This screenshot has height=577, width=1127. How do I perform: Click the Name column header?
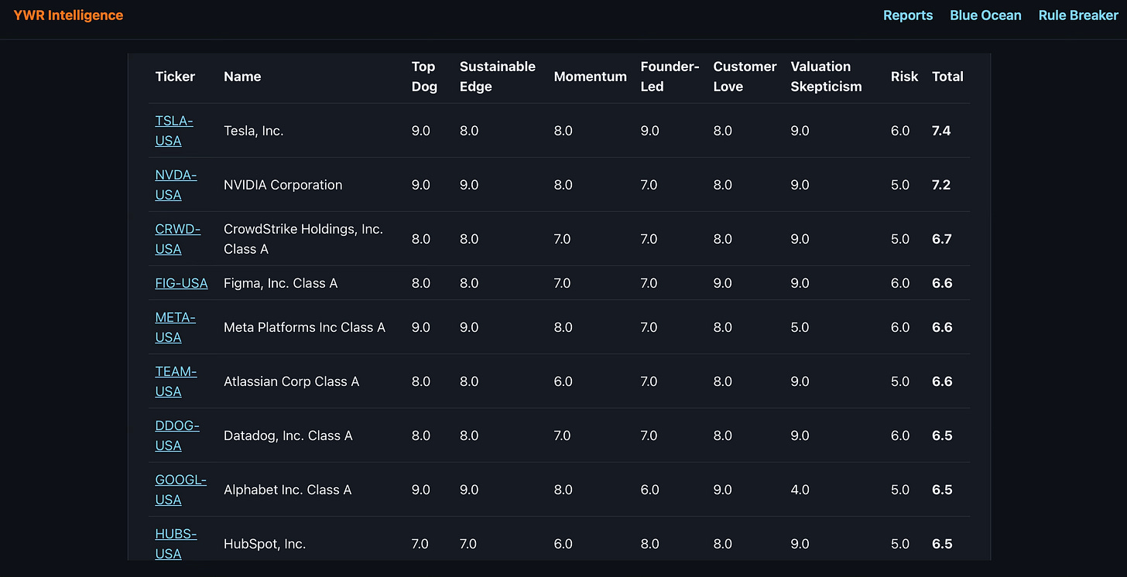click(242, 77)
